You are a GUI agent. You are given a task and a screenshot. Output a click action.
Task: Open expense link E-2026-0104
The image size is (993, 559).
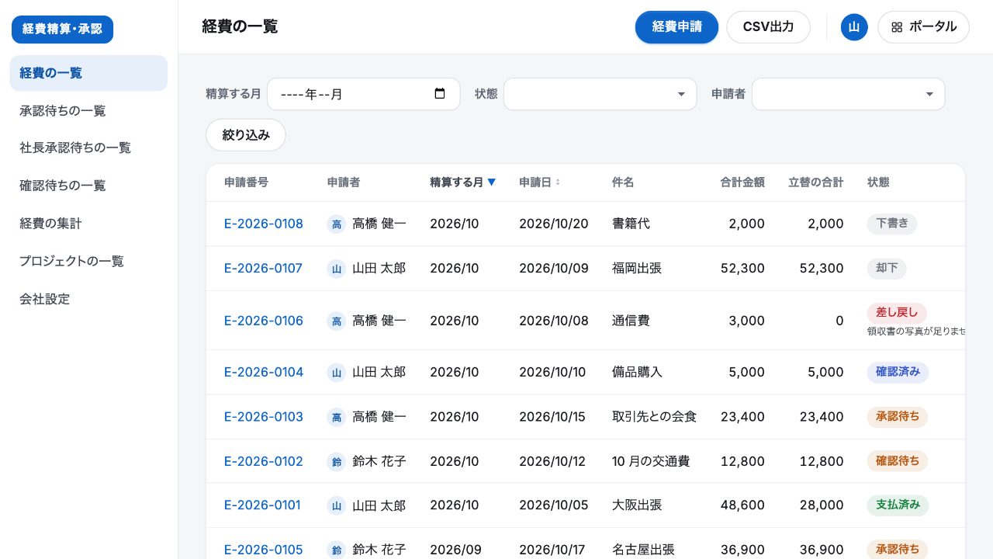(x=264, y=373)
